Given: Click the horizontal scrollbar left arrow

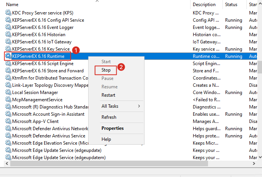Looking at the screenshot, I should (x=7, y=163).
